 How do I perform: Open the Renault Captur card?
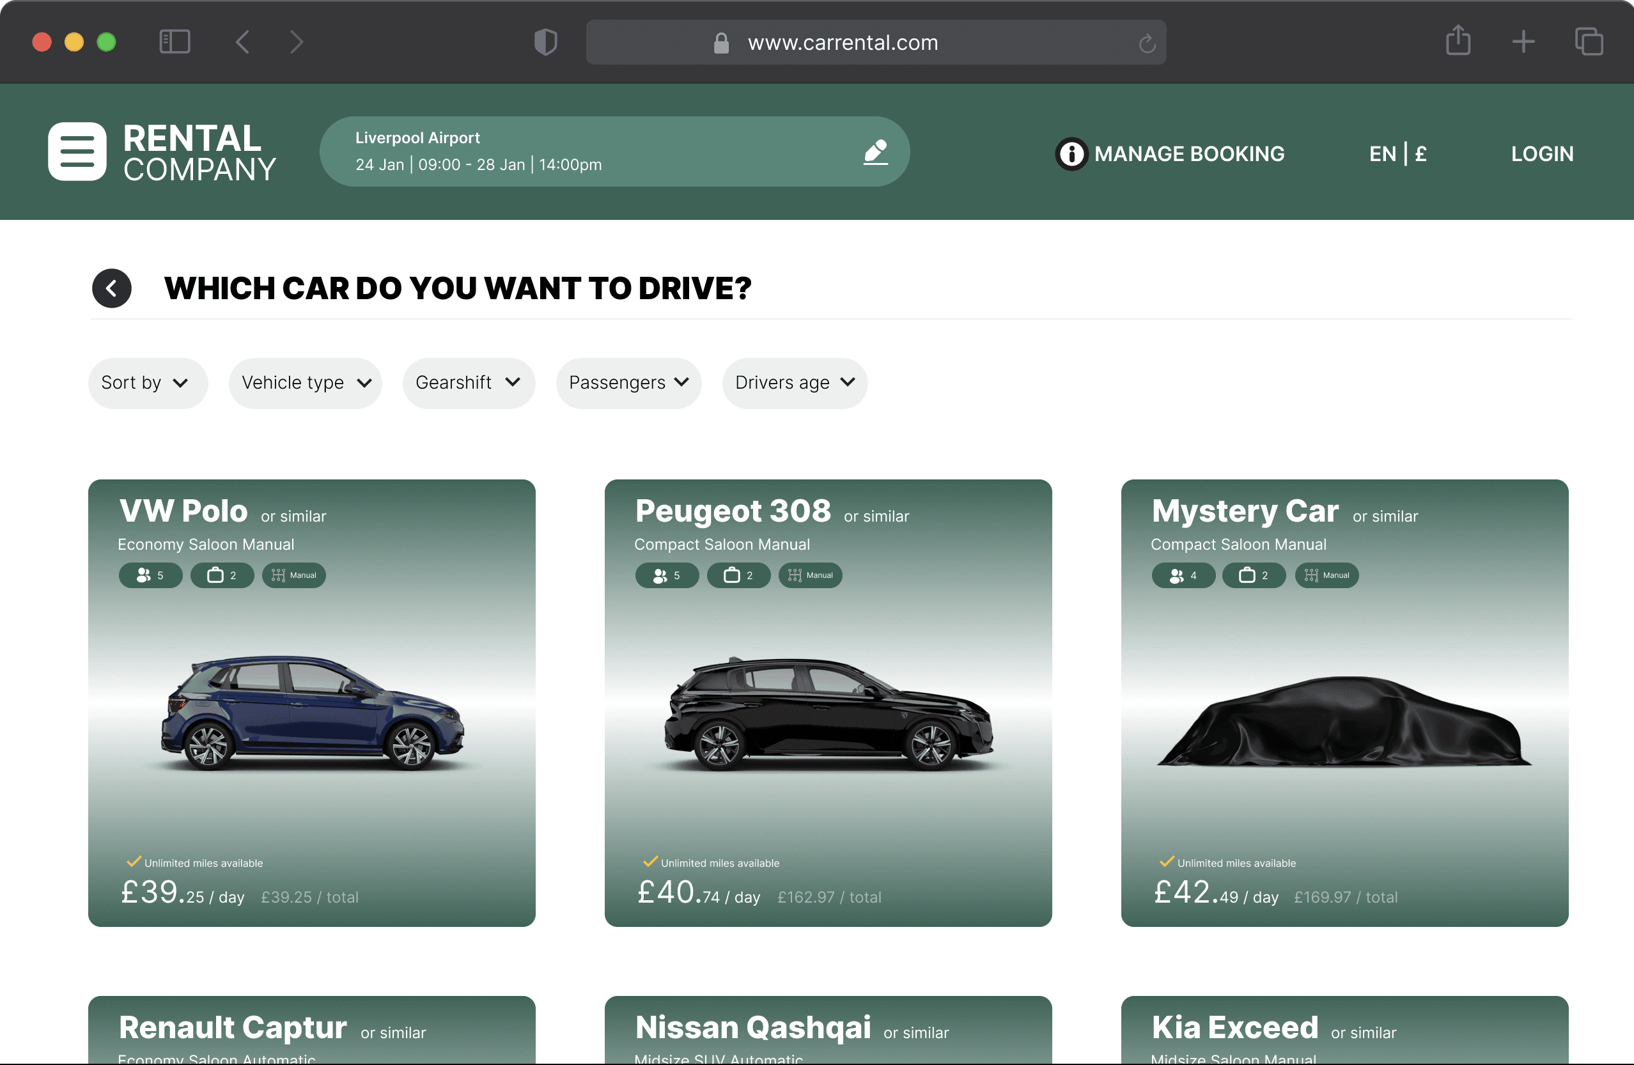[x=312, y=1030]
